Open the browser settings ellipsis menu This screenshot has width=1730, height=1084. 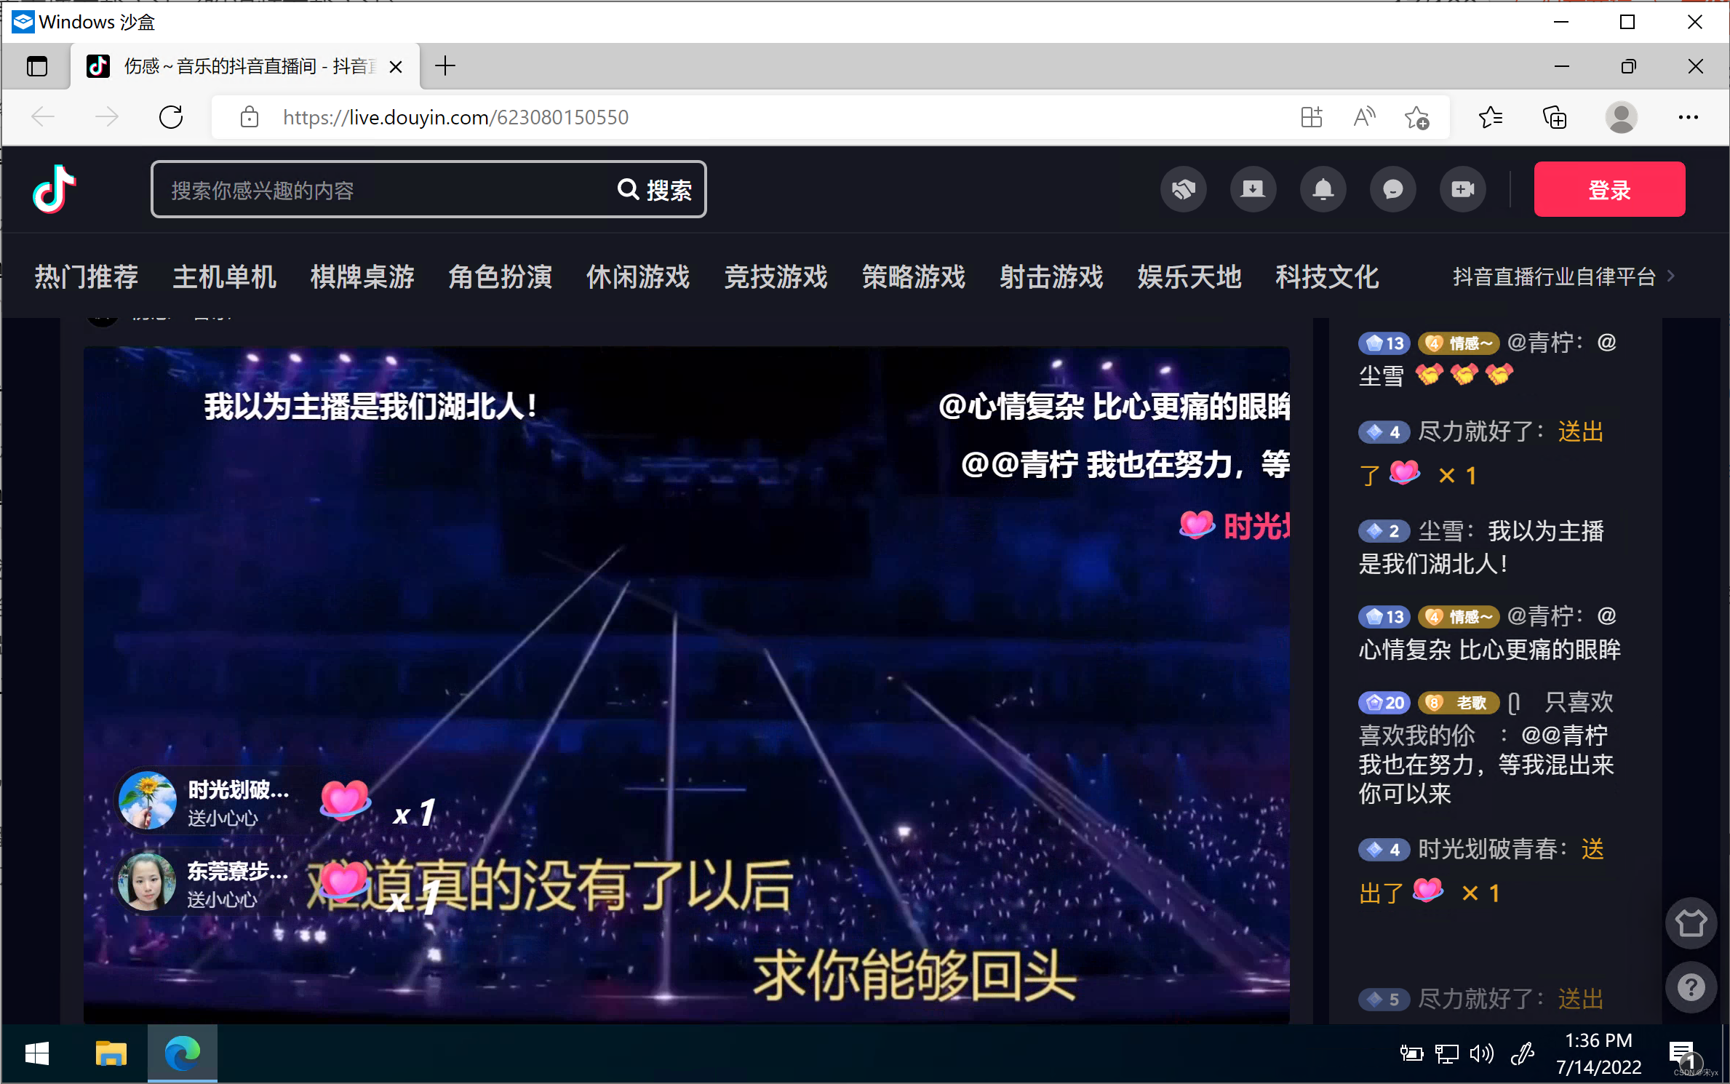click(1688, 117)
